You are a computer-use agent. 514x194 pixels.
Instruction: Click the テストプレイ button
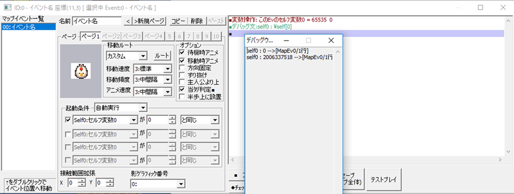pyautogui.click(x=383, y=179)
